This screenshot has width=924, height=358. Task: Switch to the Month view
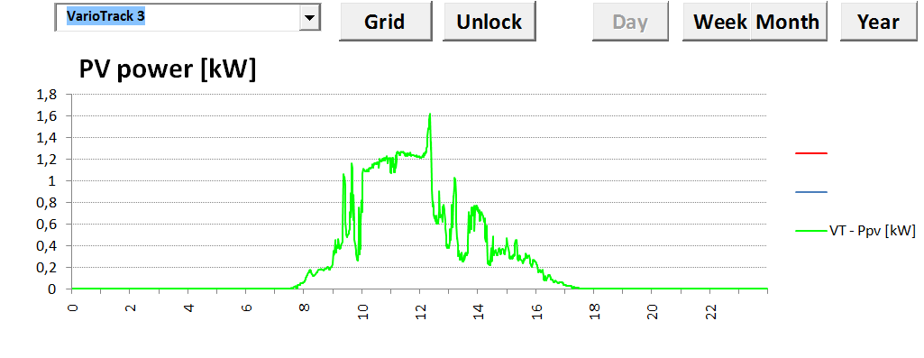pos(789,22)
